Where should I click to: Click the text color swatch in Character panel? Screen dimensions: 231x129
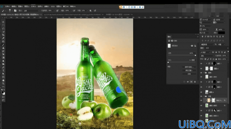pos(221,33)
